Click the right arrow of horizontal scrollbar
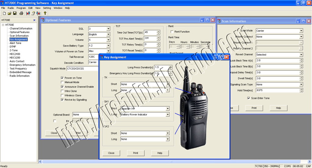This screenshot has height=168, width=312. point(310,161)
